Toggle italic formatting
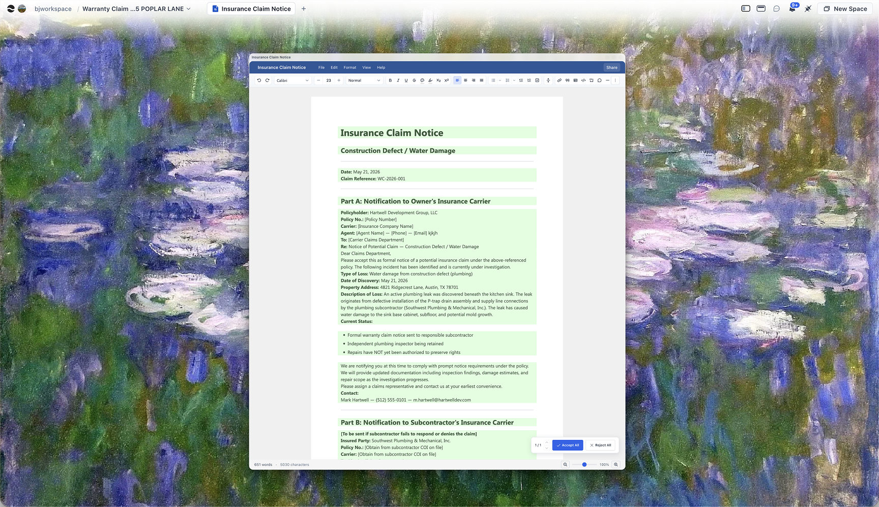The height and width of the screenshot is (507, 879). click(398, 80)
